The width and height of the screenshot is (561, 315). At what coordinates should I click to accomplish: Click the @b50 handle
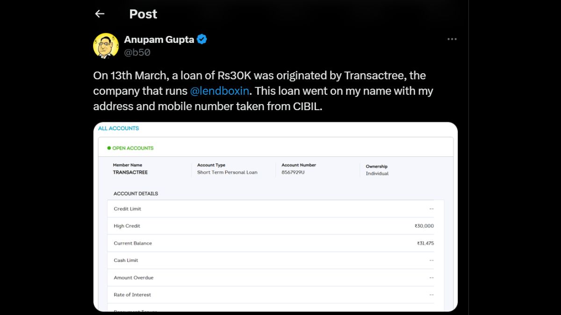(137, 53)
